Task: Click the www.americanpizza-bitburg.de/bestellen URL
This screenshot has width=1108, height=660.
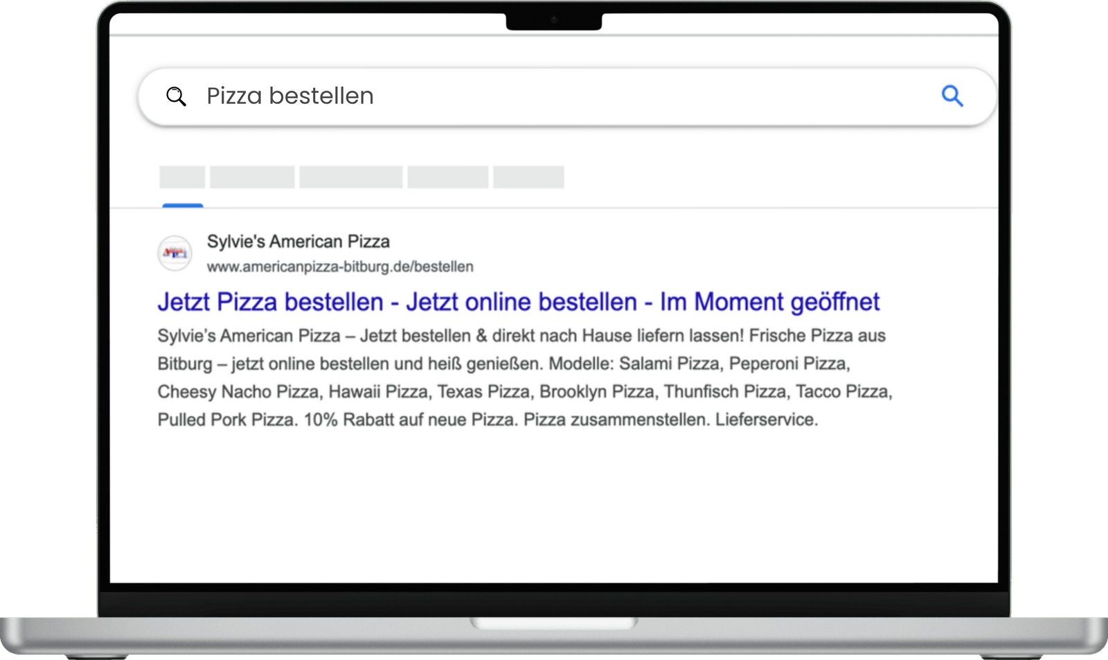Action: [x=340, y=267]
